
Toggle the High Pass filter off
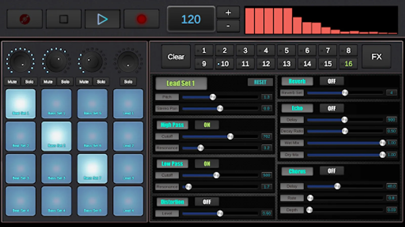pos(207,125)
